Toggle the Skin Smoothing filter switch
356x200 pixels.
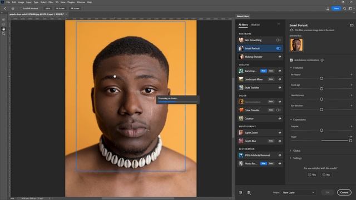(x=278, y=40)
